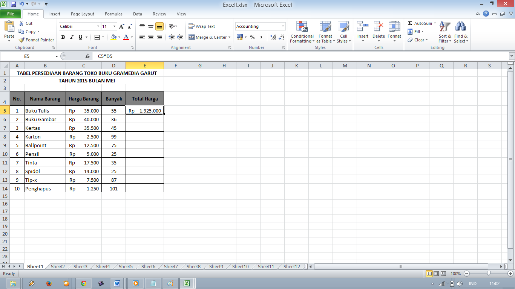Viewport: 515px width, 289px height.
Task: Switch to Page Layout view
Action: click(x=436, y=274)
